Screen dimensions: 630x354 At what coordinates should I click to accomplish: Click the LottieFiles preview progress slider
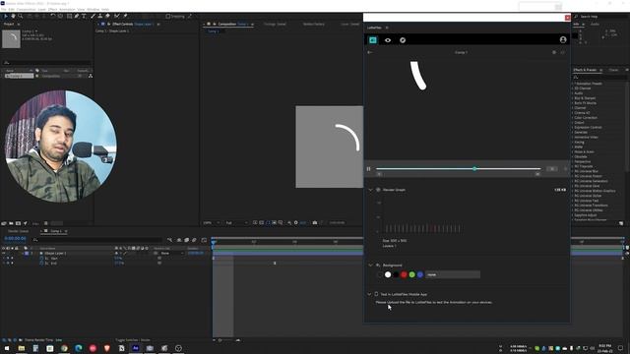click(458, 169)
